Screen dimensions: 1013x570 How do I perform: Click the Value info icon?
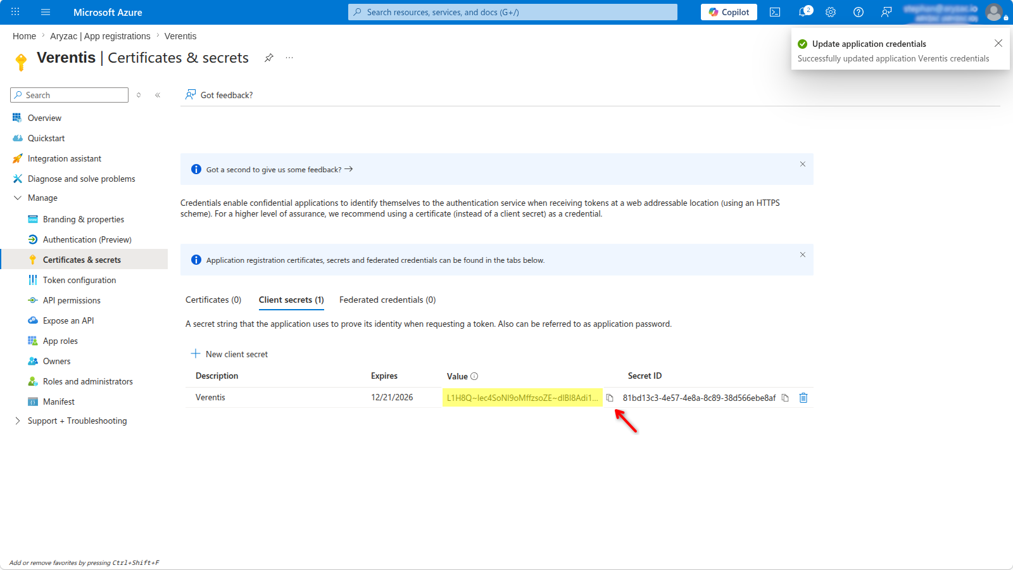pos(474,376)
